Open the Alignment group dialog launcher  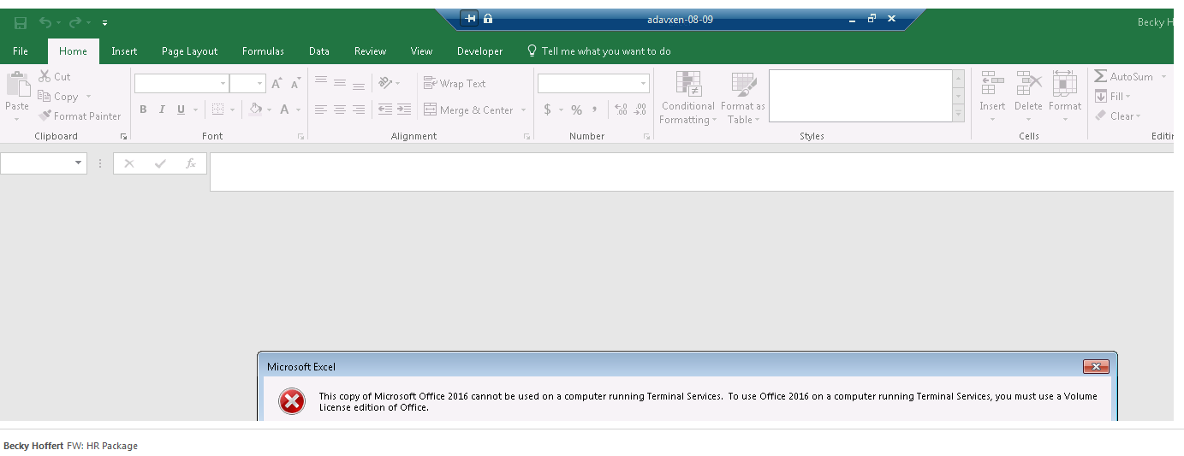point(527,137)
